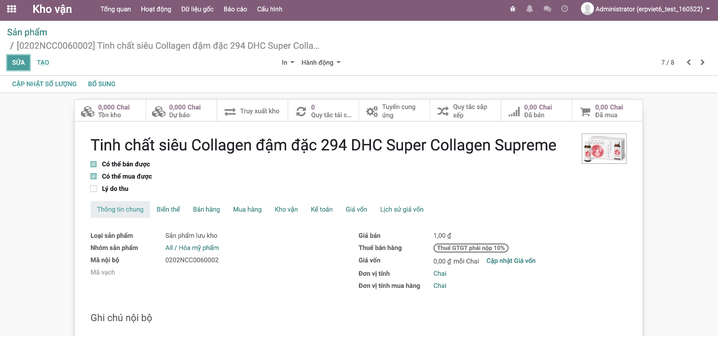Click the Tồn kho boxes icon
The width and height of the screenshot is (718, 337).
pyautogui.click(x=87, y=111)
